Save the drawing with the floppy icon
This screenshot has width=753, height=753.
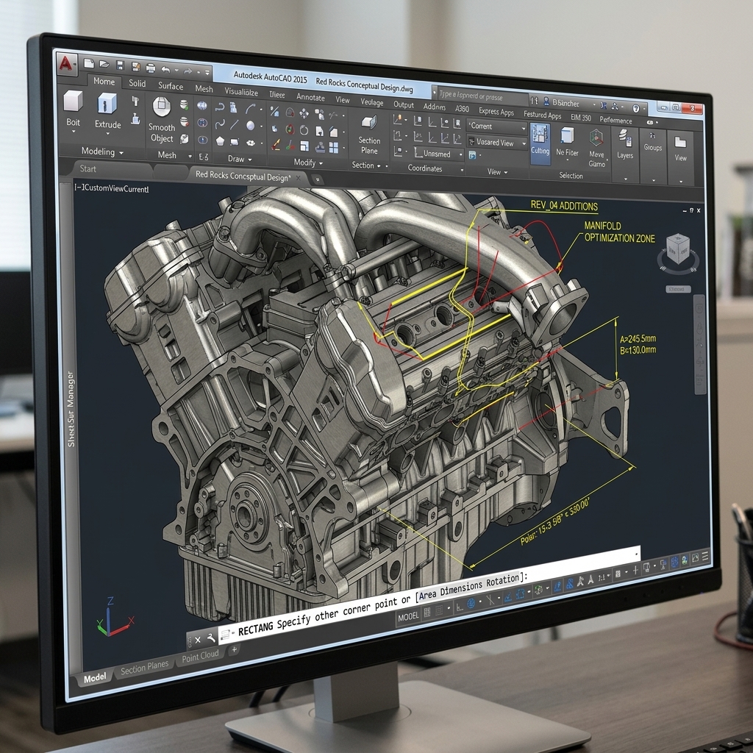click(x=120, y=65)
